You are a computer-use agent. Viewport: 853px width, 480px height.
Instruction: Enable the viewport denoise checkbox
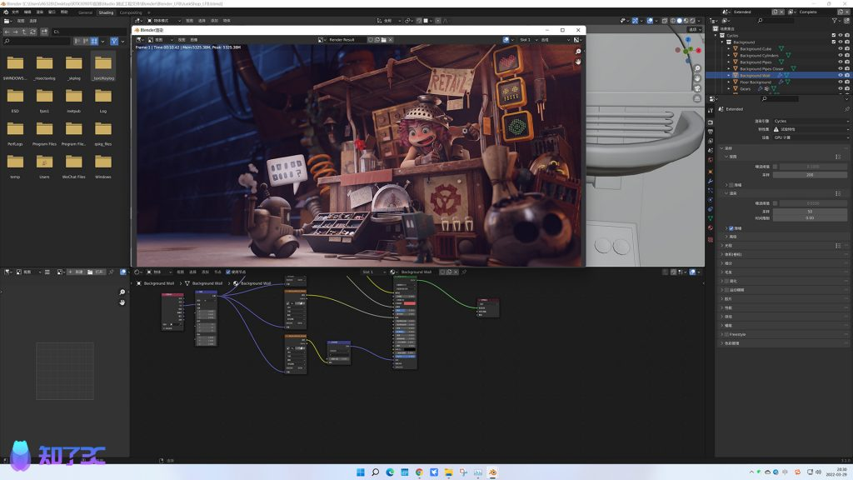731,185
